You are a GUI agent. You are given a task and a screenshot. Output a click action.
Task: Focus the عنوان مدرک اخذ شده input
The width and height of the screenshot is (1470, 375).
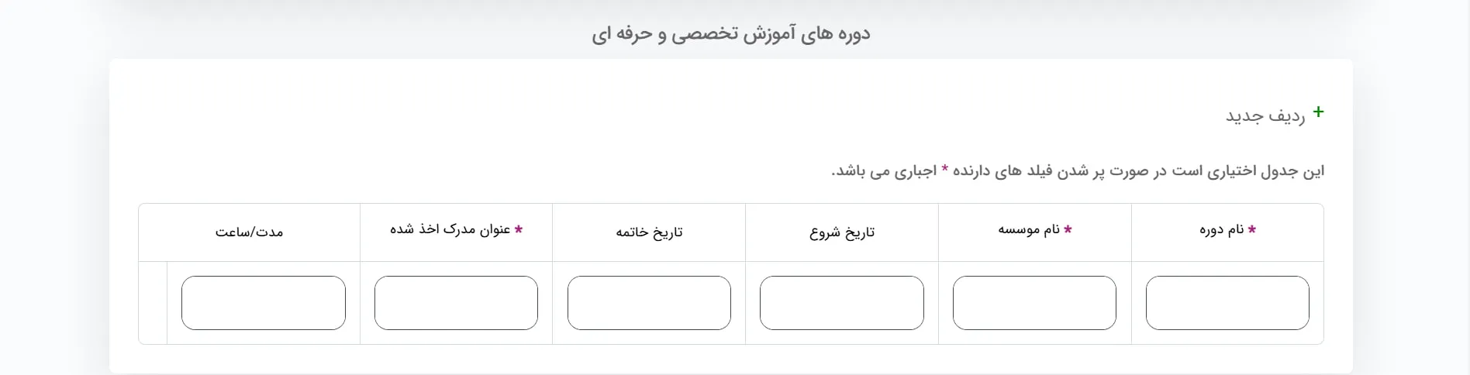point(456,303)
